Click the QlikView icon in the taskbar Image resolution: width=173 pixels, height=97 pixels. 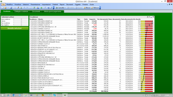pos(65,95)
